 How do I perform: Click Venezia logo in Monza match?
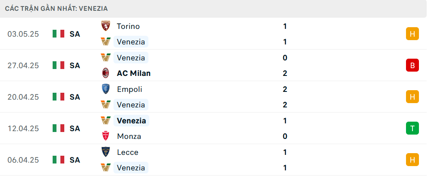click(106, 120)
